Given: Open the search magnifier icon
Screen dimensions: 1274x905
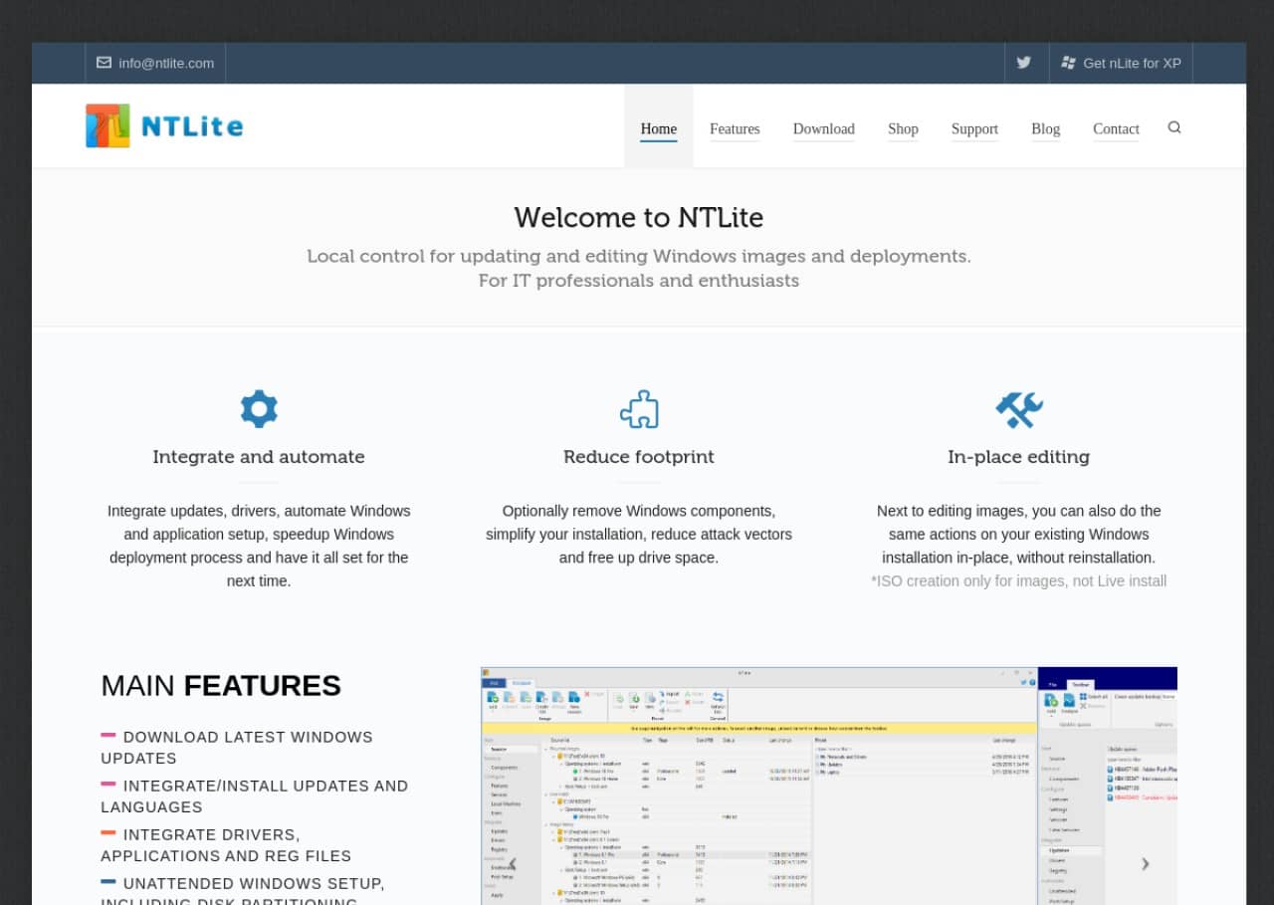Looking at the screenshot, I should [1174, 127].
